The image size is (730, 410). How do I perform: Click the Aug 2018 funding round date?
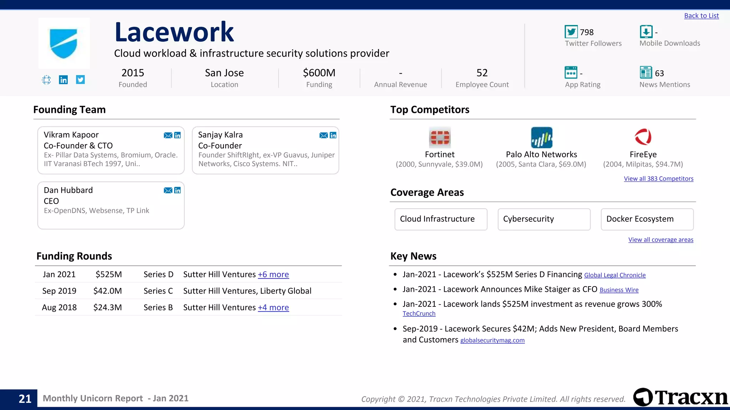pyautogui.click(x=59, y=307)
